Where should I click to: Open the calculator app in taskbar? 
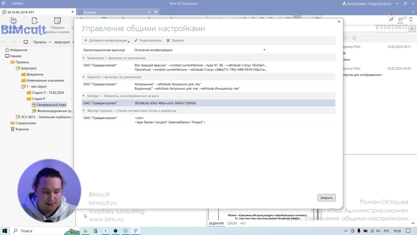point(95,231)
